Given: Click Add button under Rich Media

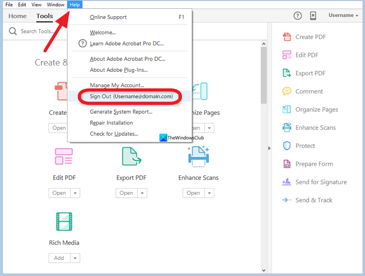Looking at the screenshot, I should pos(59,258).
